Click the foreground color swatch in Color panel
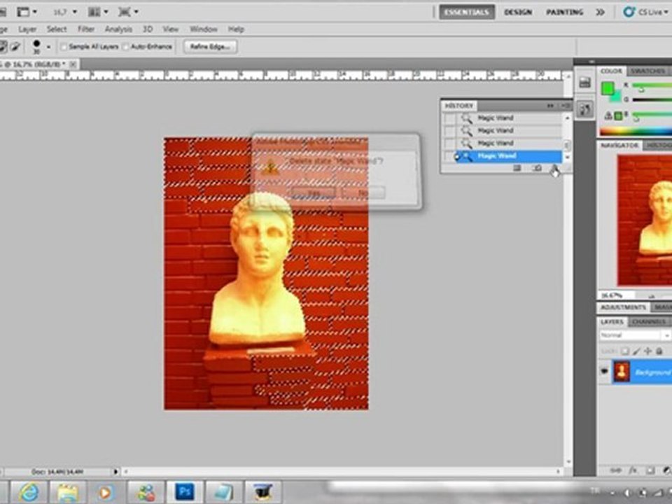672x504 pixels. pos(608,88)
